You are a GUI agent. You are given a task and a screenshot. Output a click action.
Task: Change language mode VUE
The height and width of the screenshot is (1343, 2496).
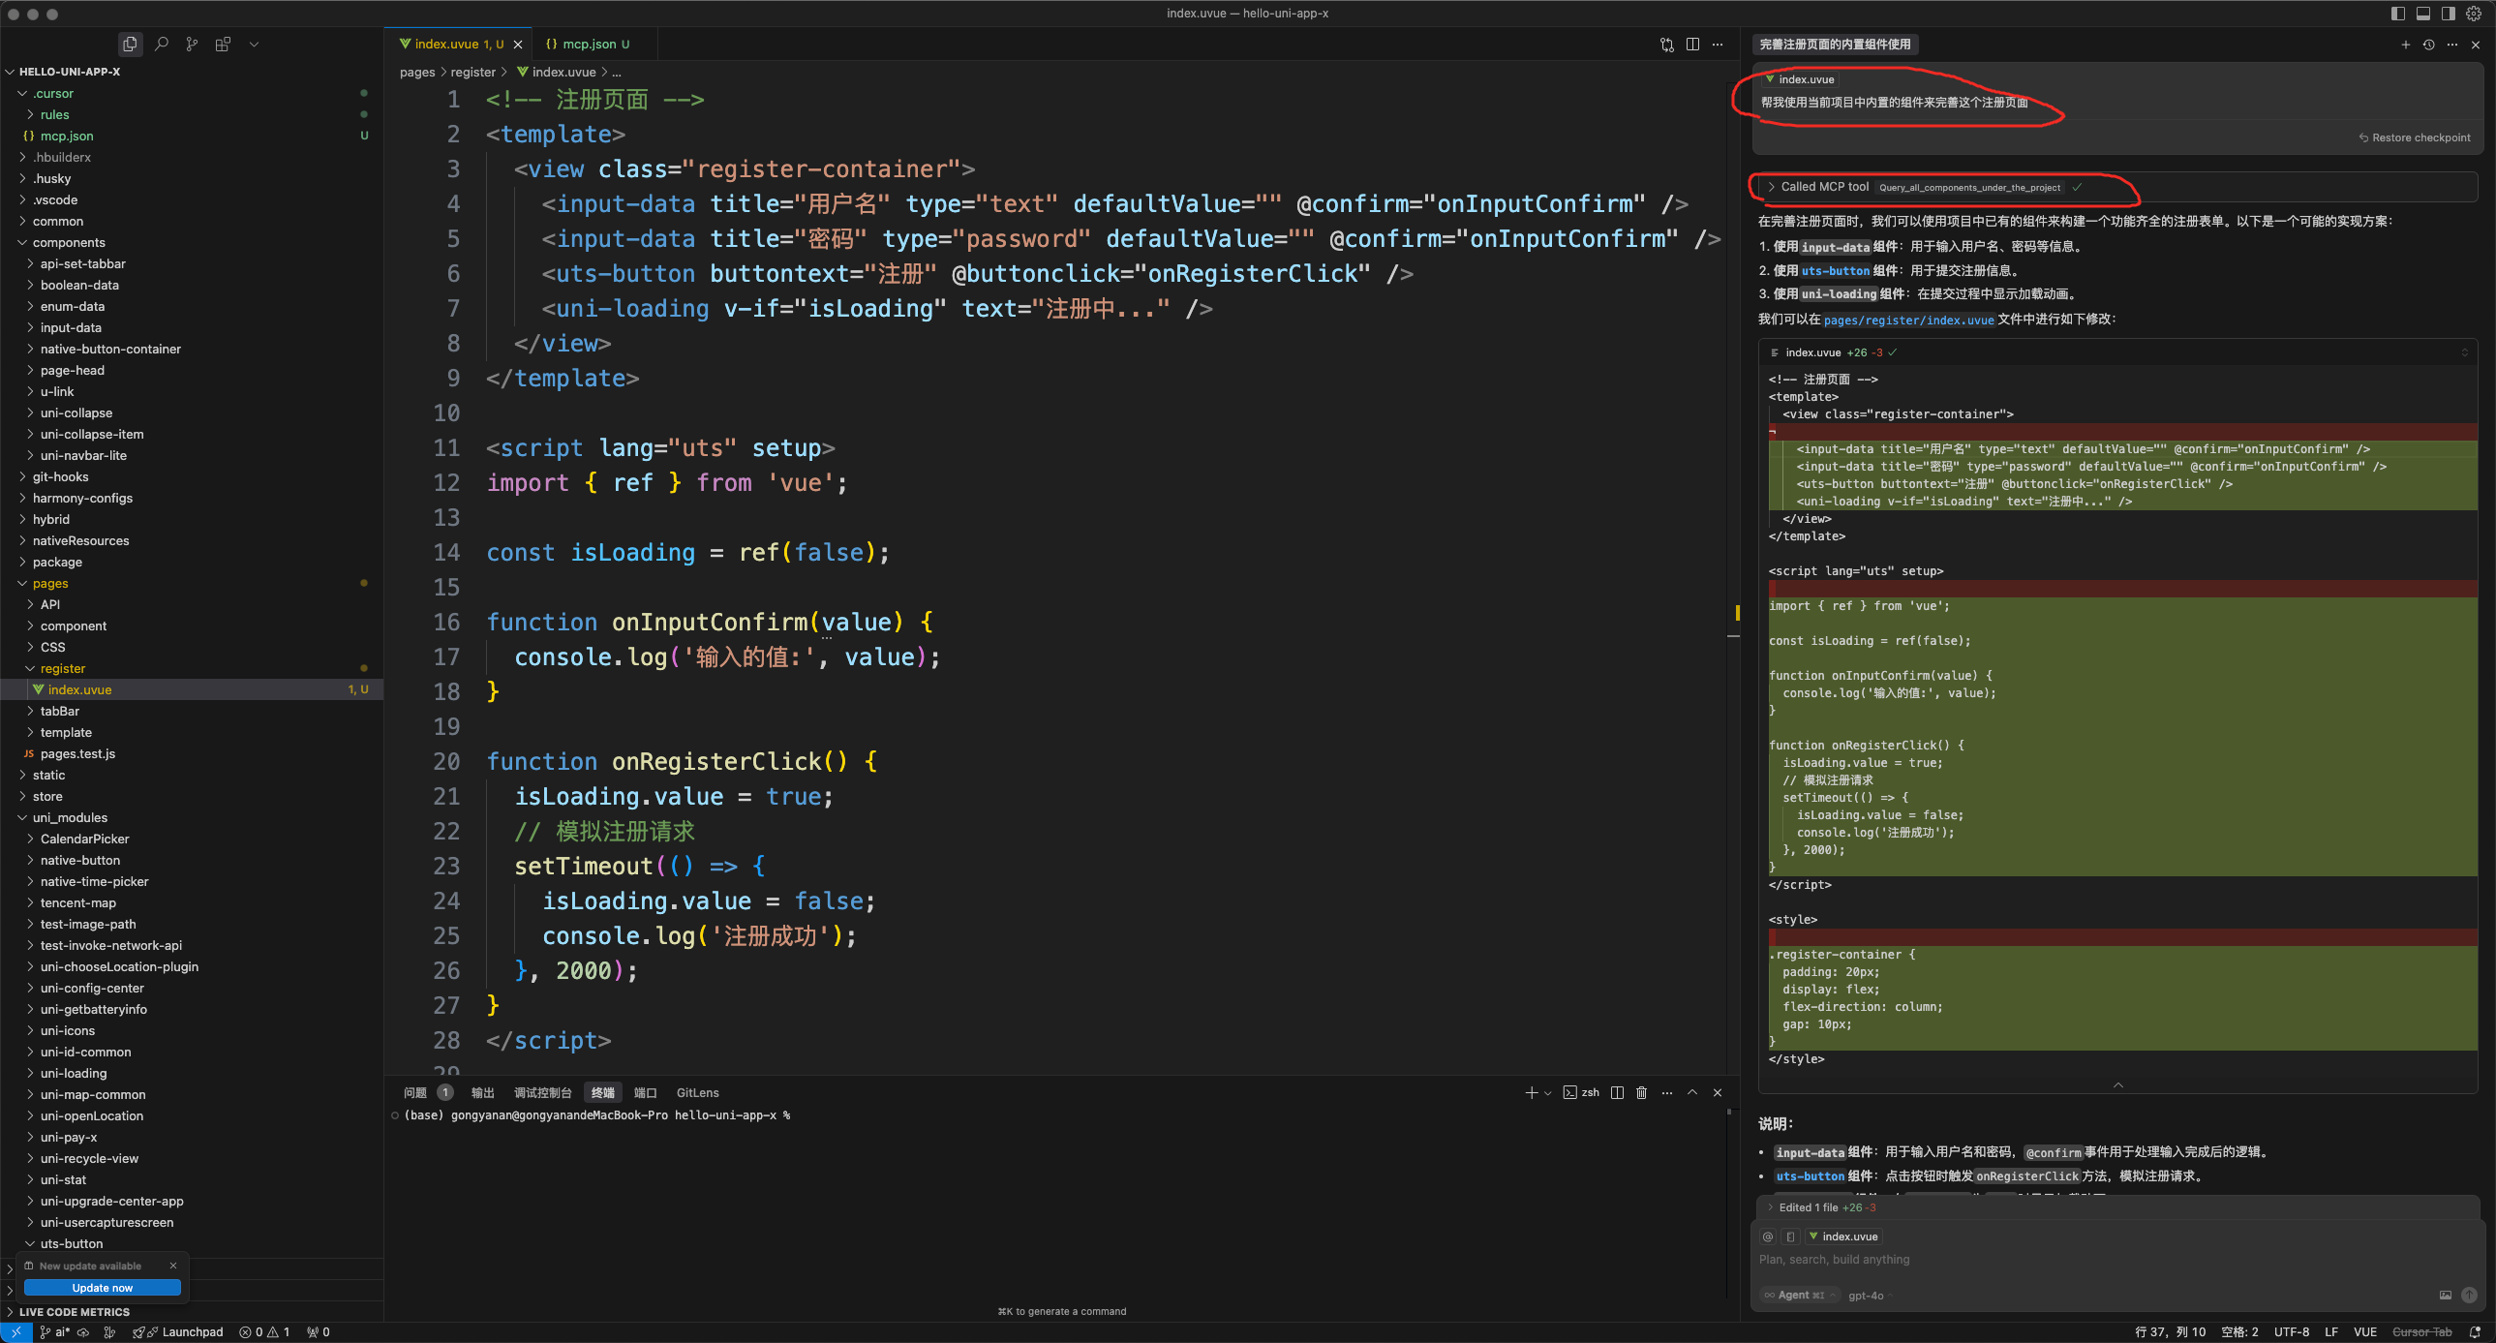2364,1332
